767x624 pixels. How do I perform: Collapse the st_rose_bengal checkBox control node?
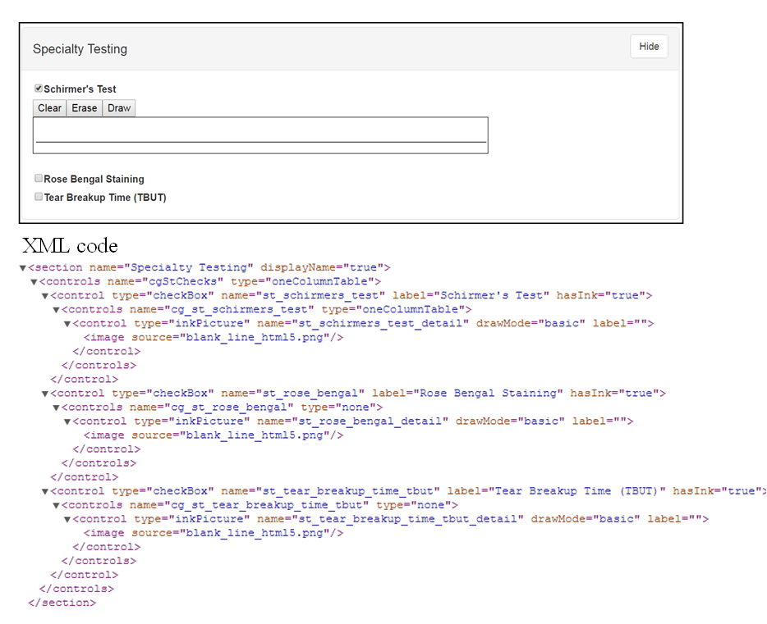pyautogui.click(x=45, y=394)
